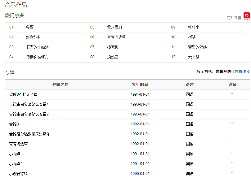Open the song 虹彩妹妹
Screen dimensions: 251x182
(34, 37)
